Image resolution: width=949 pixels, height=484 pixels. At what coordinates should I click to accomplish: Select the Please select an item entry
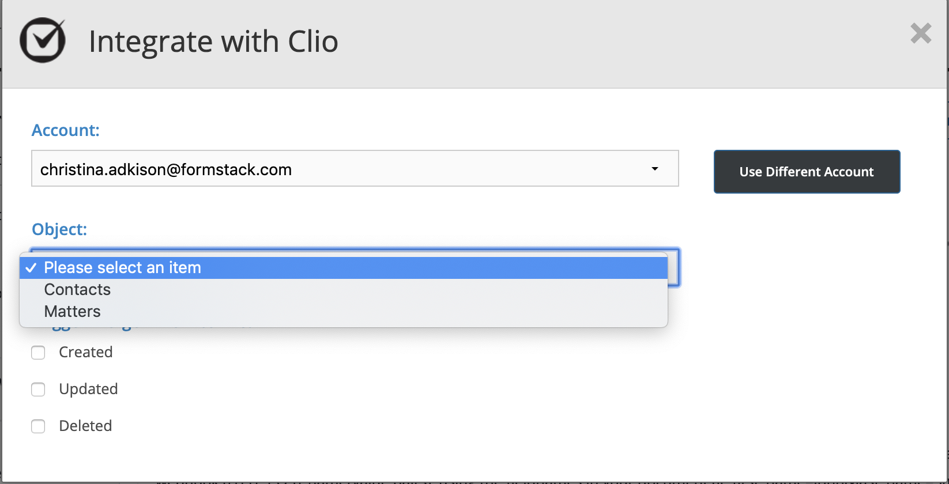point(122,267)
